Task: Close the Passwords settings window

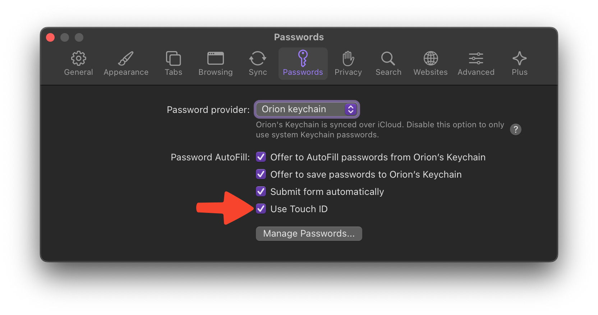Action: click(x=50, y=37)
